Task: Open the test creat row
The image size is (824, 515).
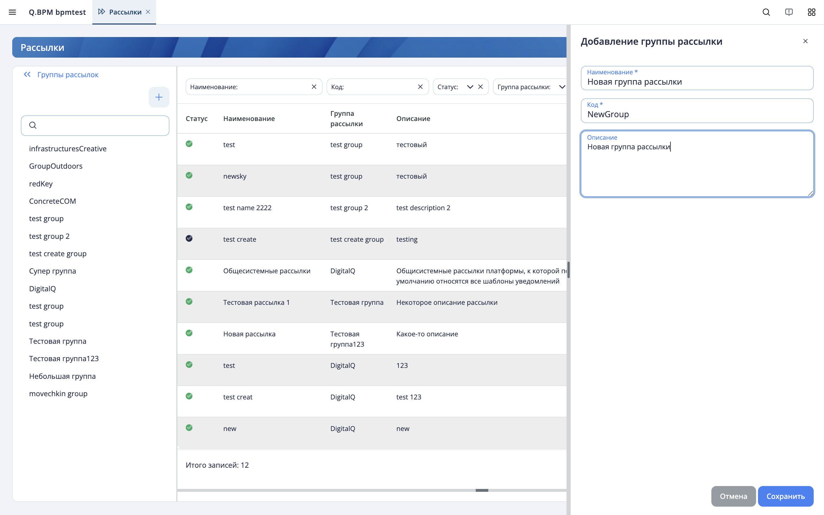Action: [x=372, y=402]
